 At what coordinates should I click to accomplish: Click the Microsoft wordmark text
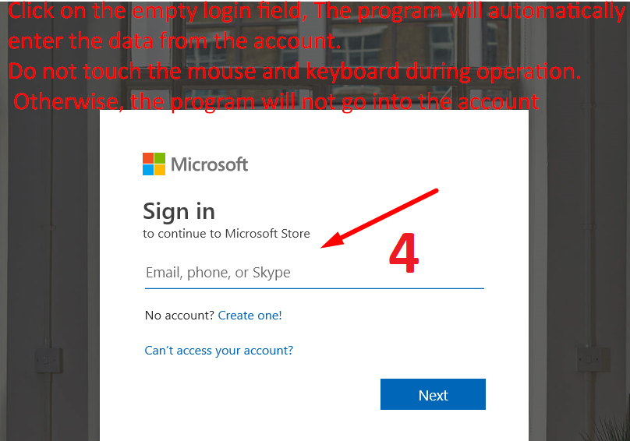pyautogui.click(x=209, y=164)
